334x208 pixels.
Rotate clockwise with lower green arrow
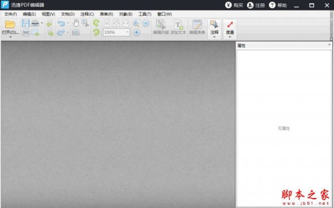pos(96,32)
